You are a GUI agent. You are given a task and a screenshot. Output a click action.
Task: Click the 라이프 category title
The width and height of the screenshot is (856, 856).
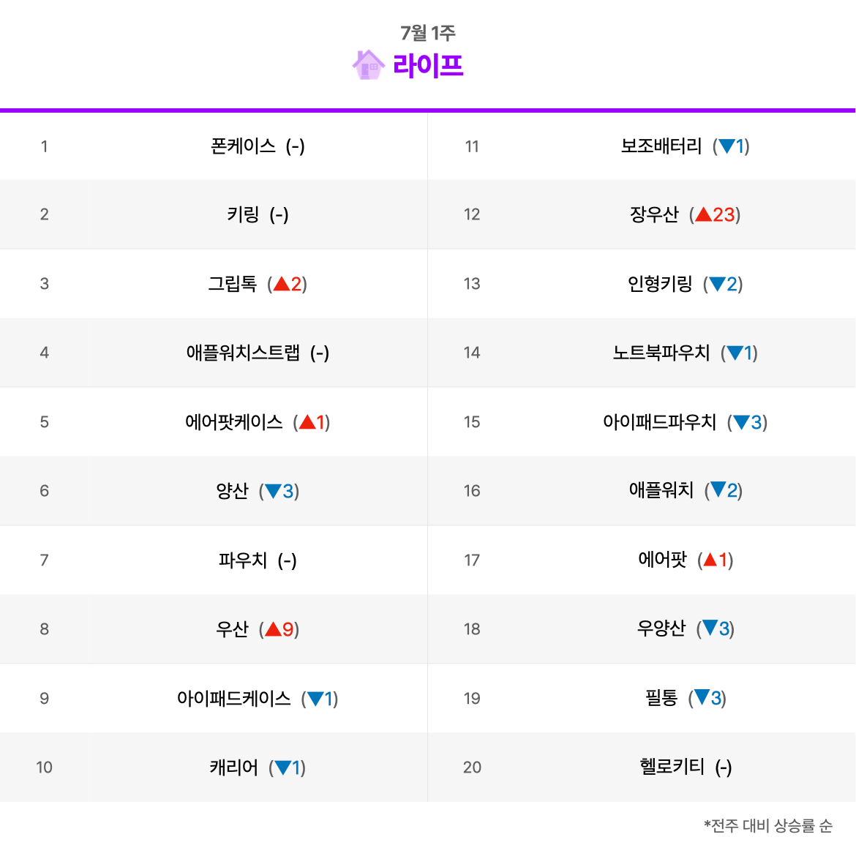[x=428, y=66]
